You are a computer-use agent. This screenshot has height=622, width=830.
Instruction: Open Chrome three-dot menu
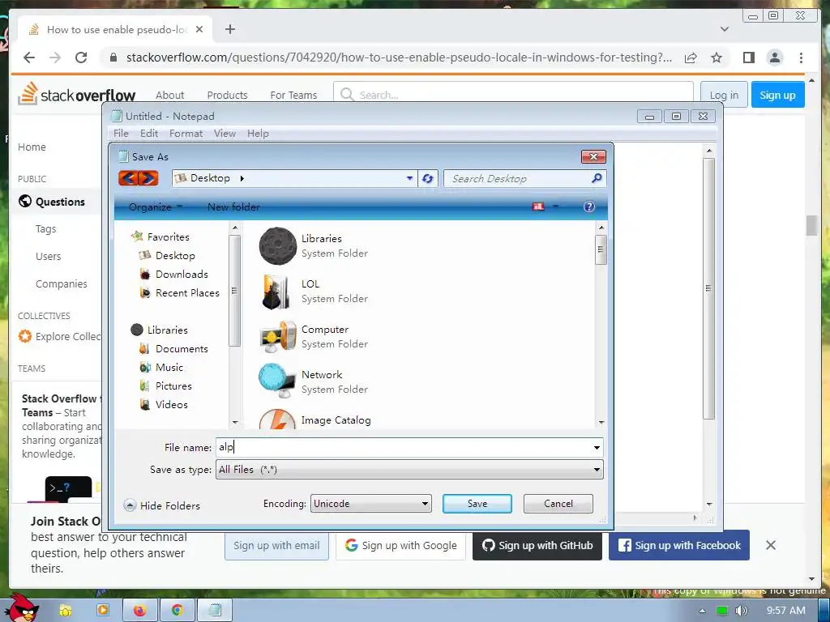coord(801,58)
